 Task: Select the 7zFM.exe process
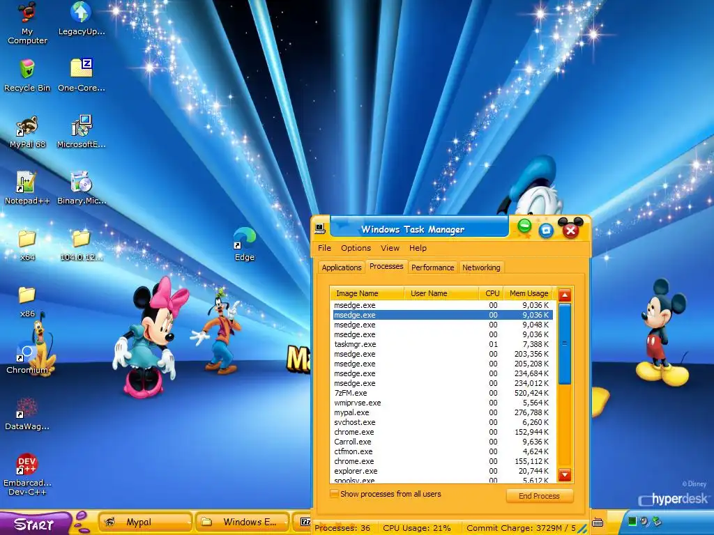pyautogui.click(x=441, y=393)
